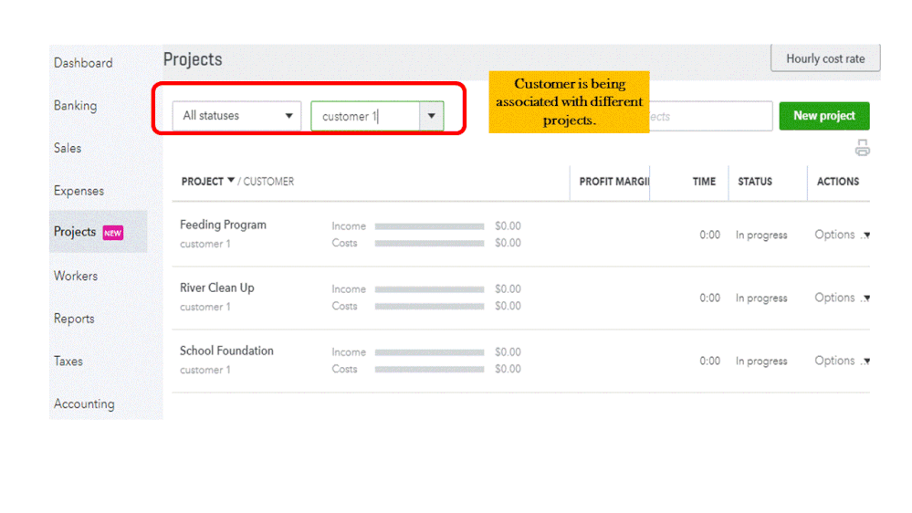912x513 pixels.
Task: Click the Projects page heading
Action: (x=193, y=59)
